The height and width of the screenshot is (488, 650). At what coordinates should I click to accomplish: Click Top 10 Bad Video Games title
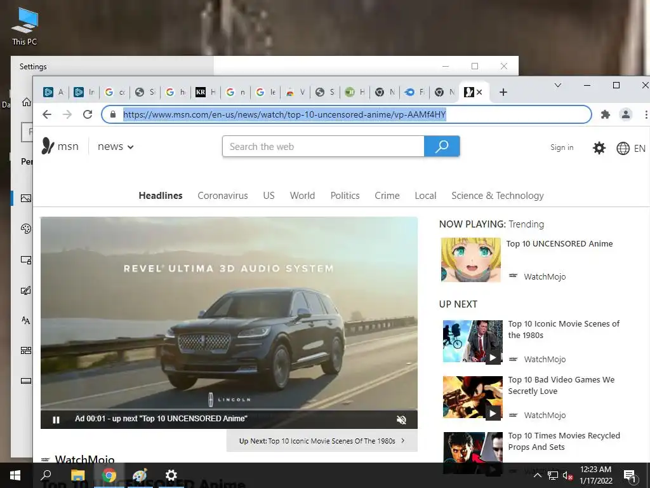561,386
